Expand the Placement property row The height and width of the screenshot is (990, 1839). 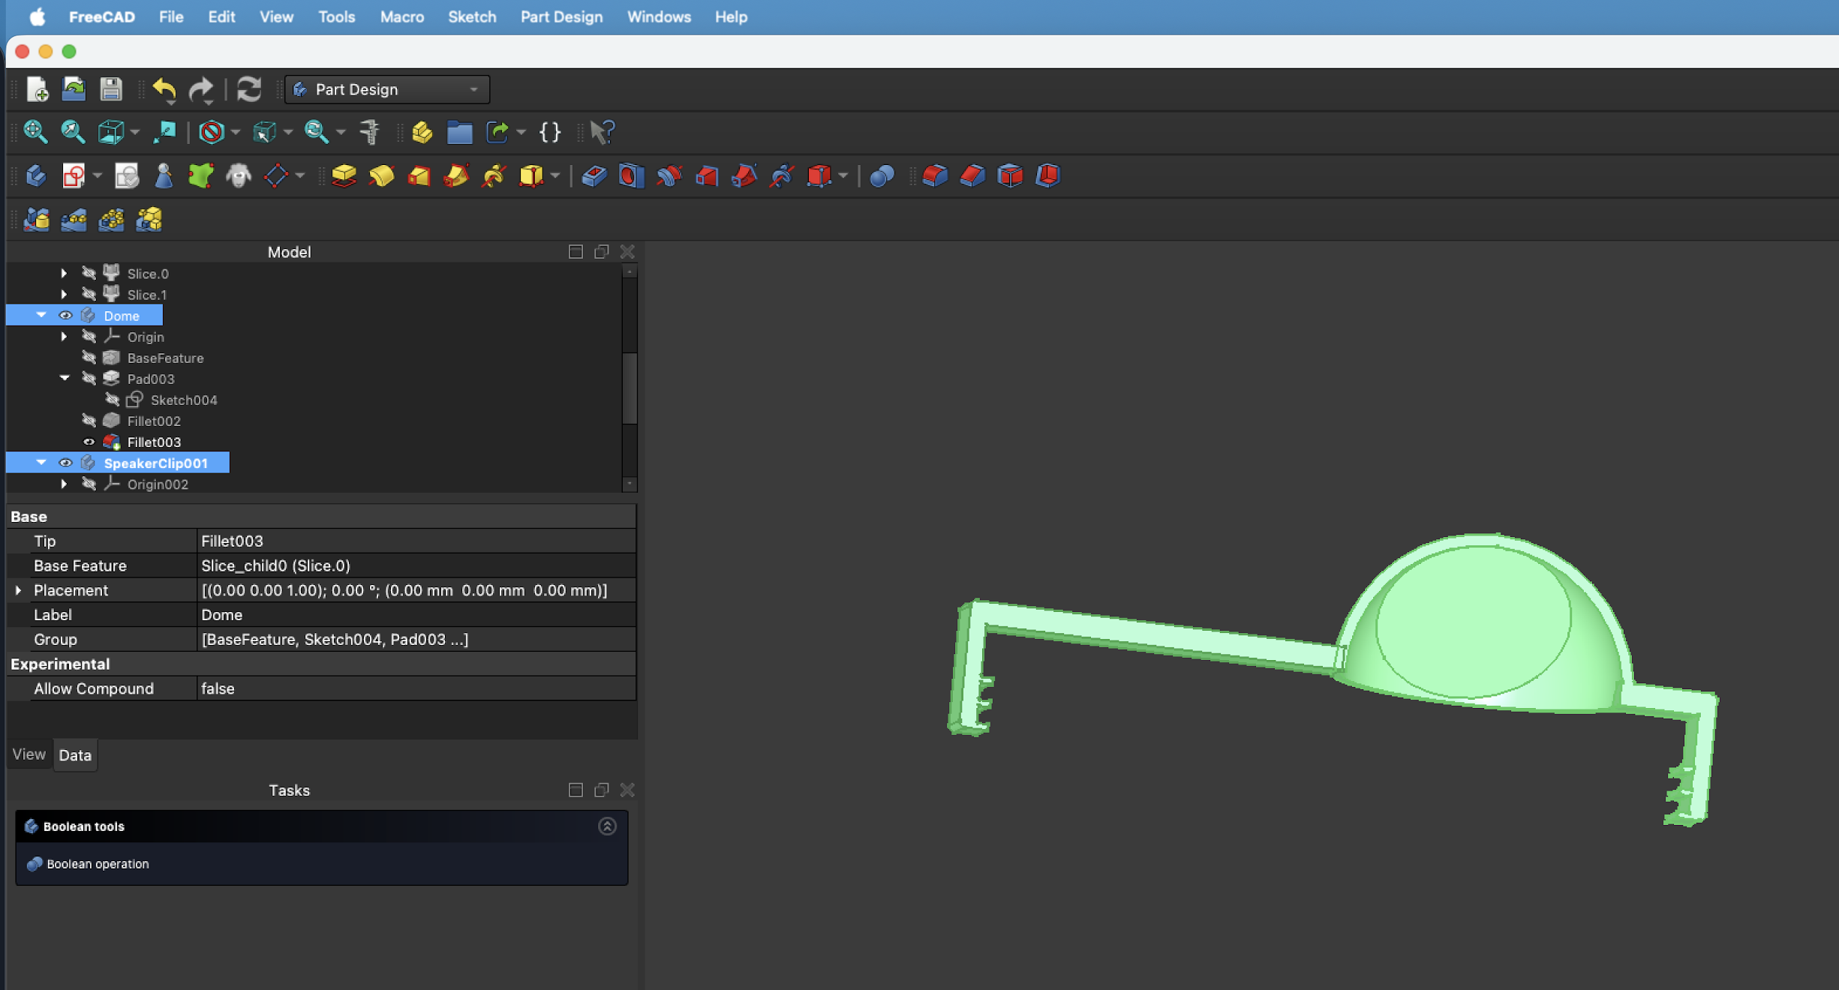tap(18, 590)
